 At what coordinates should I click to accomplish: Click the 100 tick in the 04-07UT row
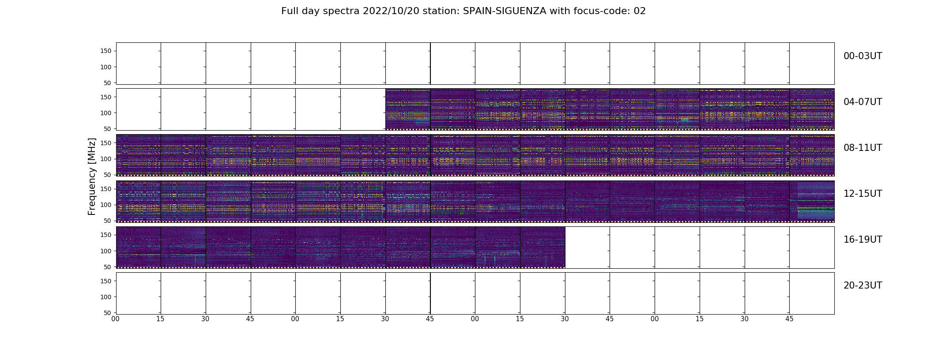coord(106,113)
